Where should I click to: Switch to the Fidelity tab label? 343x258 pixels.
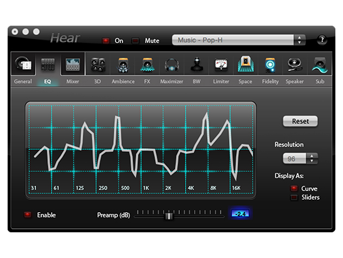[x=271, y=81]
